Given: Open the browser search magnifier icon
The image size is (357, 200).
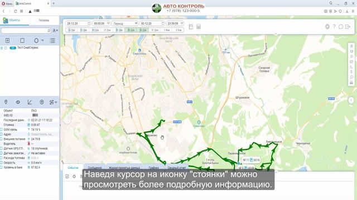Looking at the screenshot, I should point(331,3).
